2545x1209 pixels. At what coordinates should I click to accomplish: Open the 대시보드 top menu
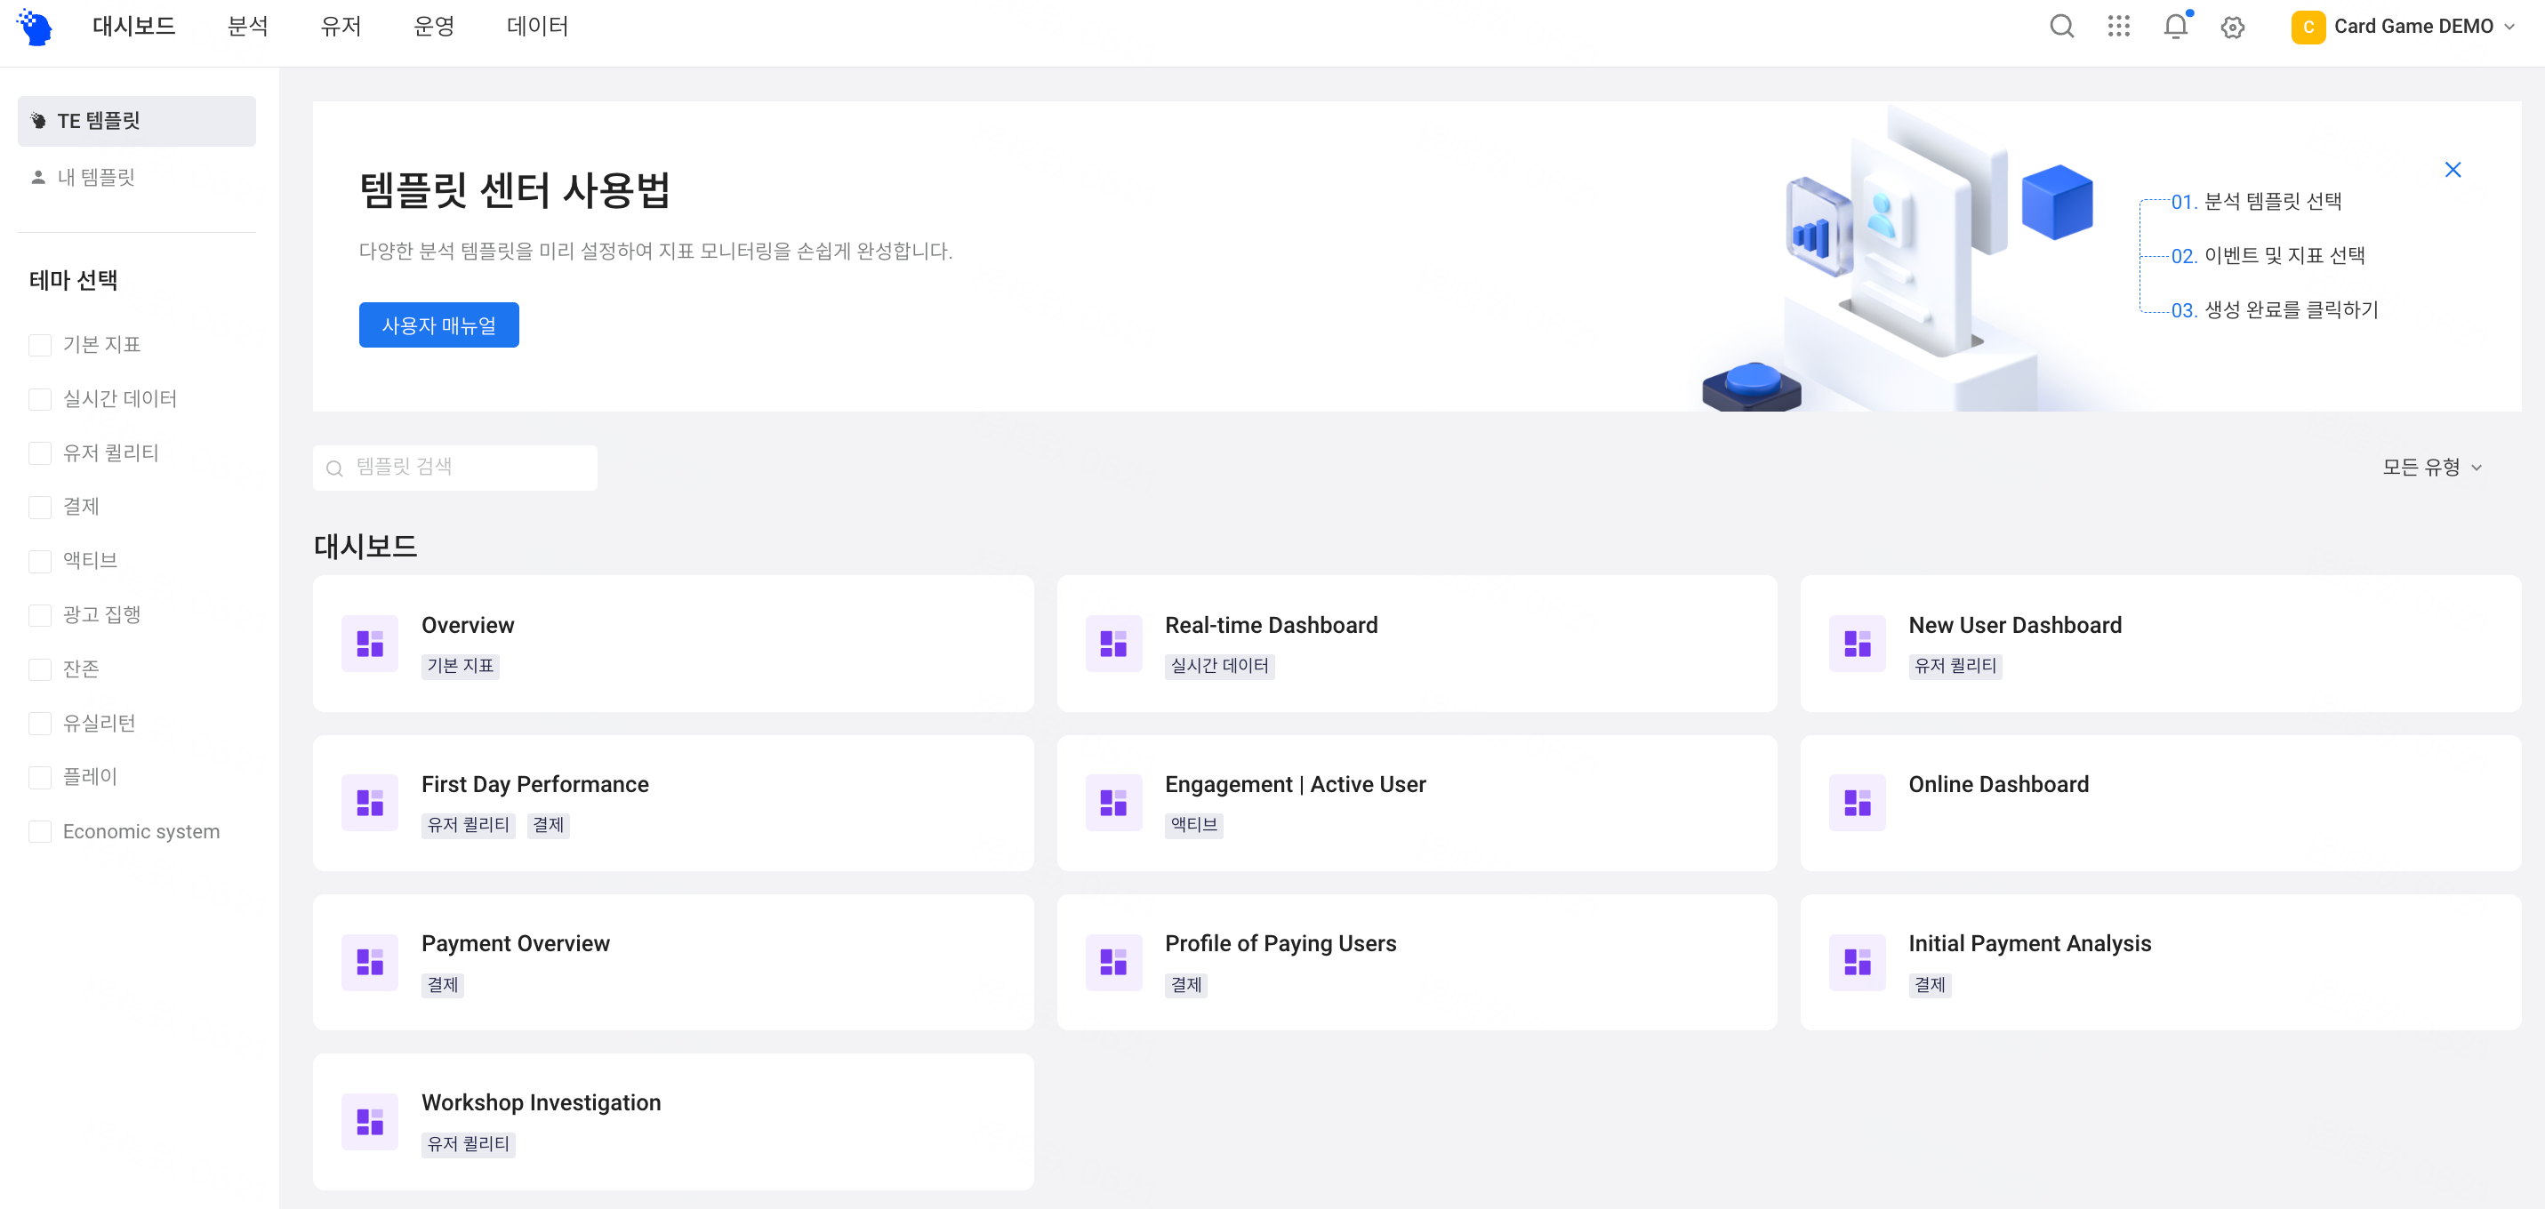click(133, 27)
